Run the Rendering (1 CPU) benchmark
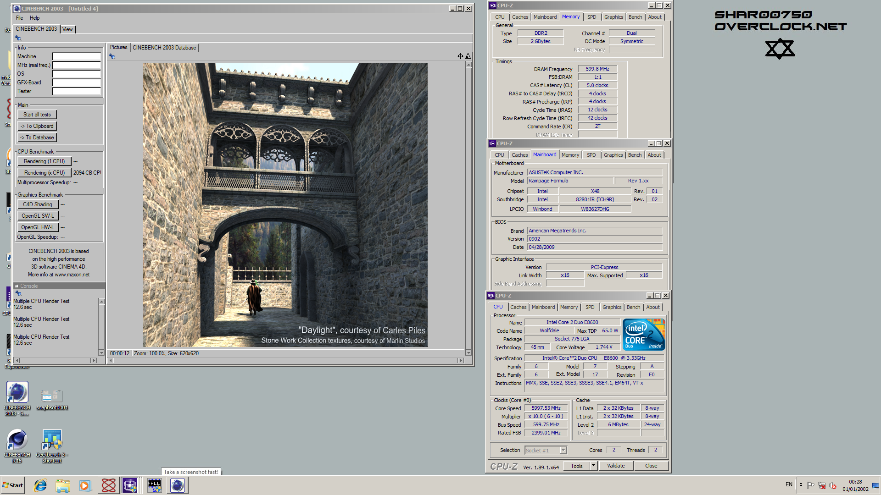 click(x=45, y=161)
